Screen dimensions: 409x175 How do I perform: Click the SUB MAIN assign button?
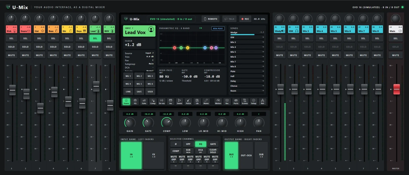(188, 151)
